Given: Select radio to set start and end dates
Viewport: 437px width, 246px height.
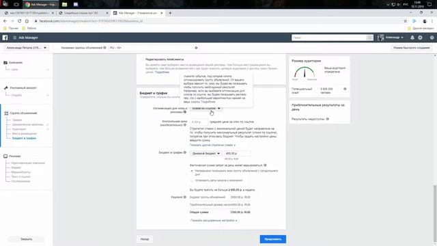Looking at the screenshot, I should tap(192, 180).
